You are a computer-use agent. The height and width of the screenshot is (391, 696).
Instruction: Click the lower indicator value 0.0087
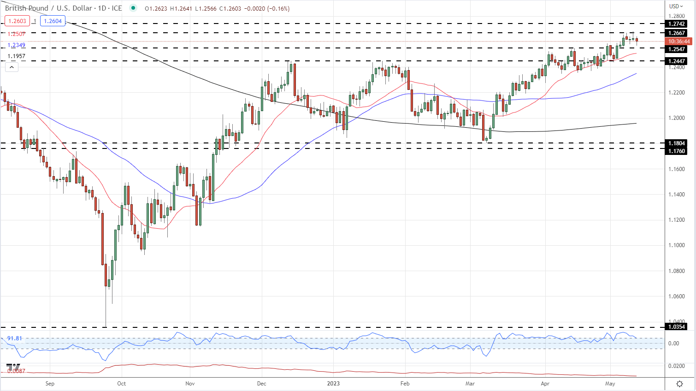point(17,371)
